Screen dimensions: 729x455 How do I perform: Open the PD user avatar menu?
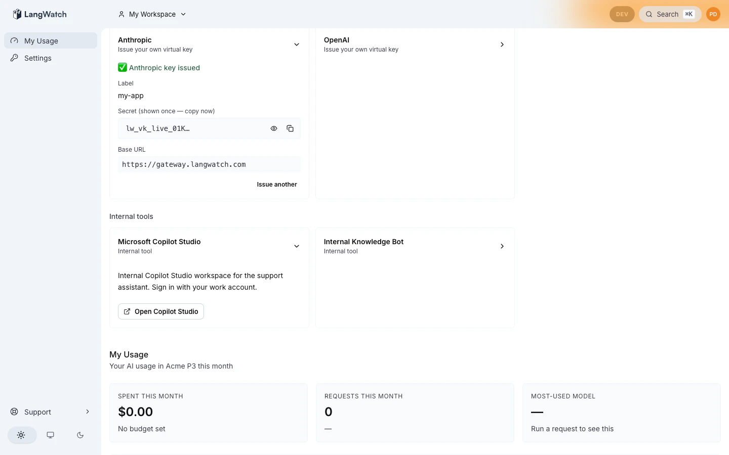point(713,14)
